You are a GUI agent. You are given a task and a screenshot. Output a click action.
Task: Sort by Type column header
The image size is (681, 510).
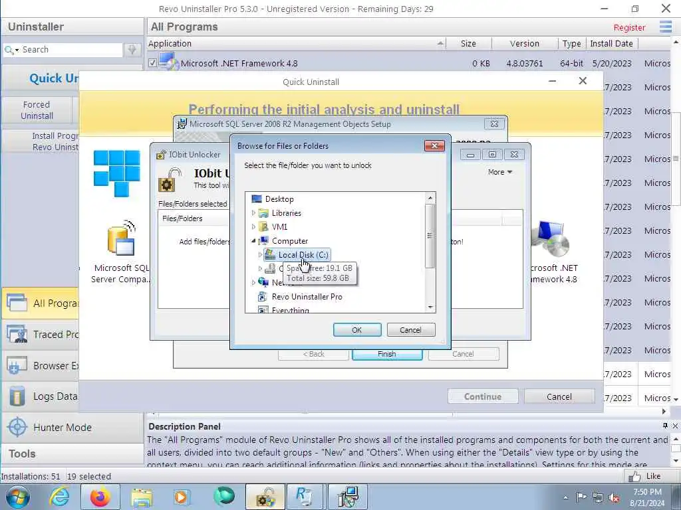click(571, 43)
